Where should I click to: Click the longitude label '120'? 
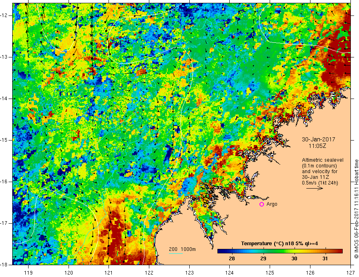click(x=69, y=273)
